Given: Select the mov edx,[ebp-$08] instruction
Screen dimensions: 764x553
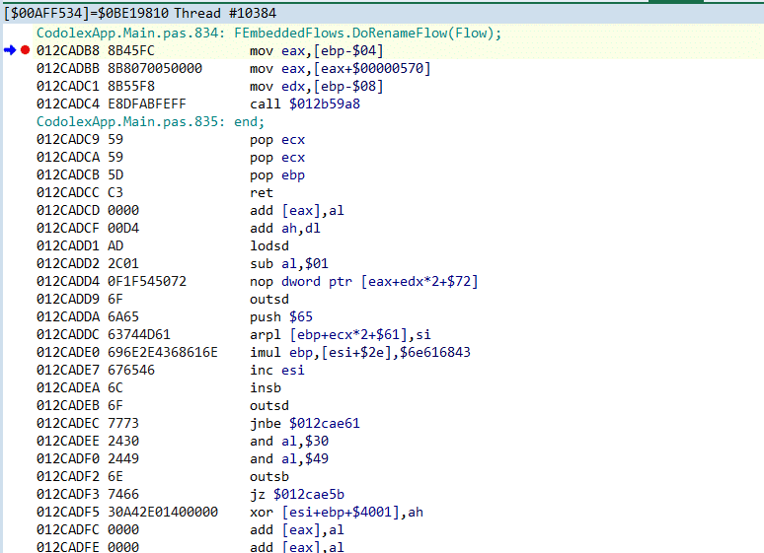Looking at the screenshot, I should click(x=316, y=86).
